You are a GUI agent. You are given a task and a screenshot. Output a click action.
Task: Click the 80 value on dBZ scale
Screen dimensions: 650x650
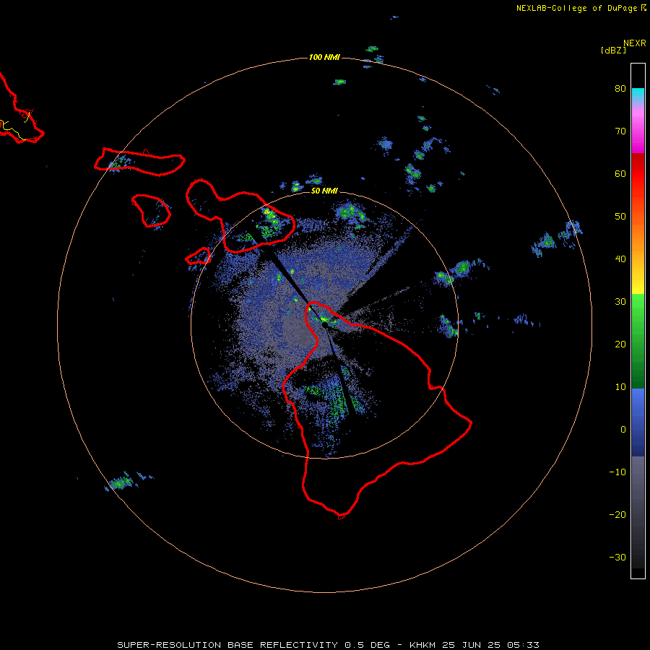620,88
